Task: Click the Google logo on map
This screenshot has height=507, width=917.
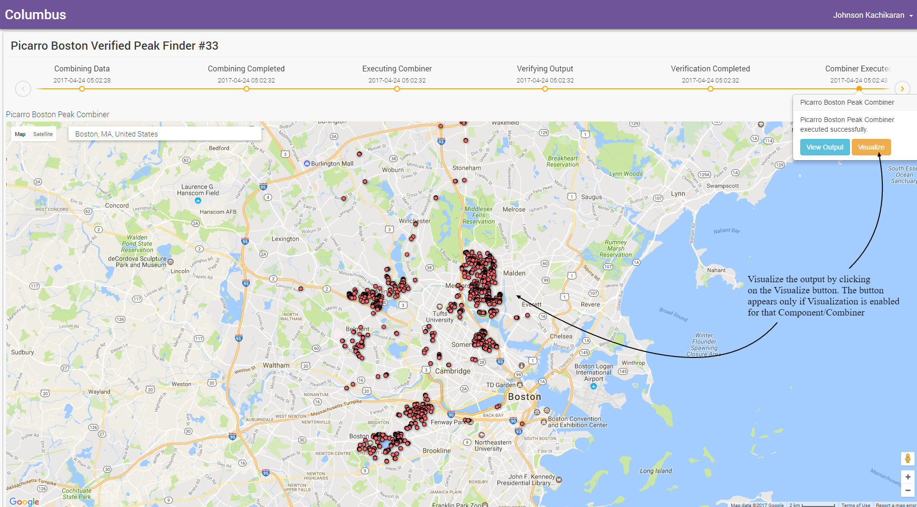Action: [24, 501]
